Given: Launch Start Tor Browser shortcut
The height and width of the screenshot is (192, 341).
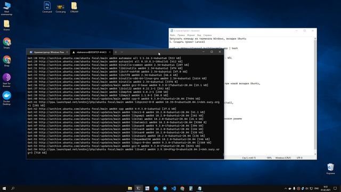Looking at the screenshot, I should click(6, 80).
